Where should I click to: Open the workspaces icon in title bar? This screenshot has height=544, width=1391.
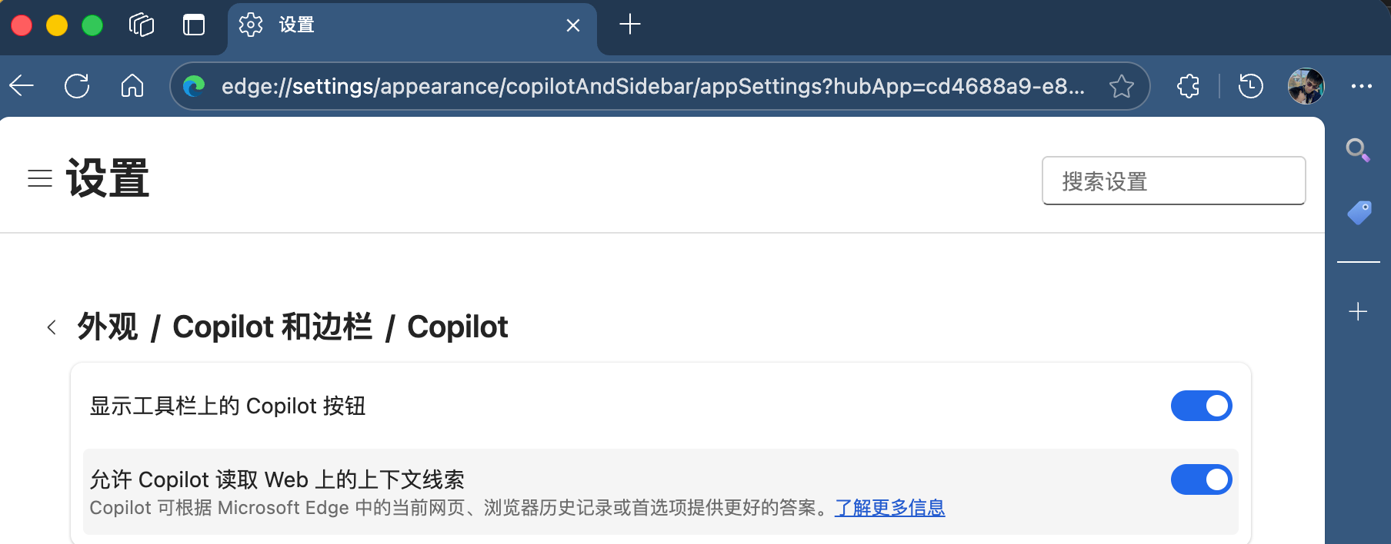pyautogui.click(x=142, y=25)
